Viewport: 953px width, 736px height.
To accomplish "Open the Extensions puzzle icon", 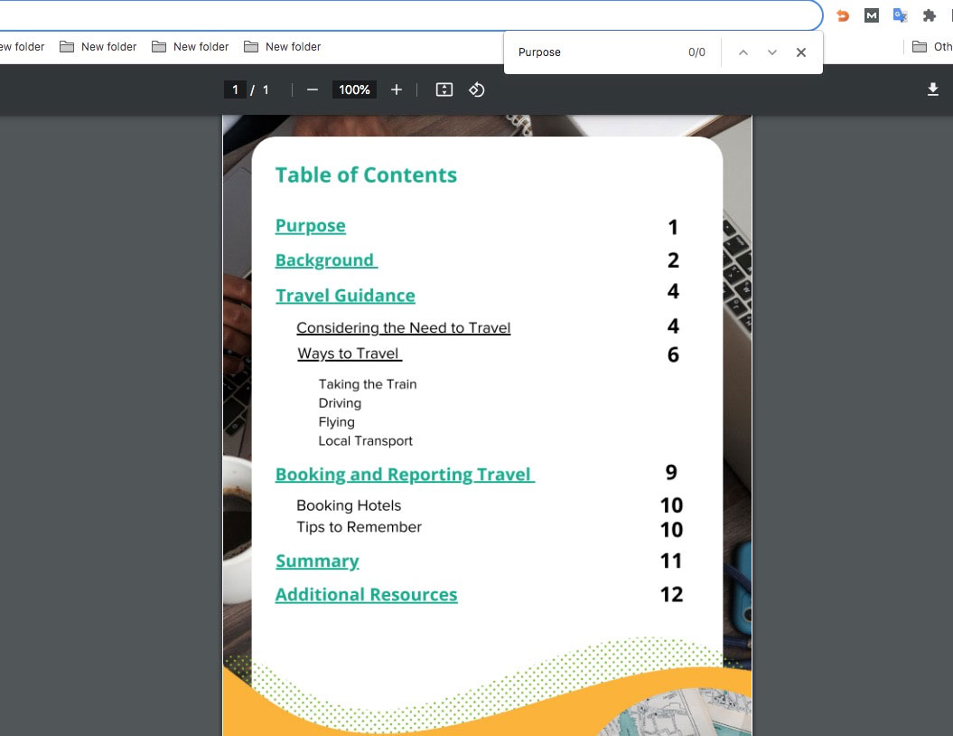I will [930, 15].
